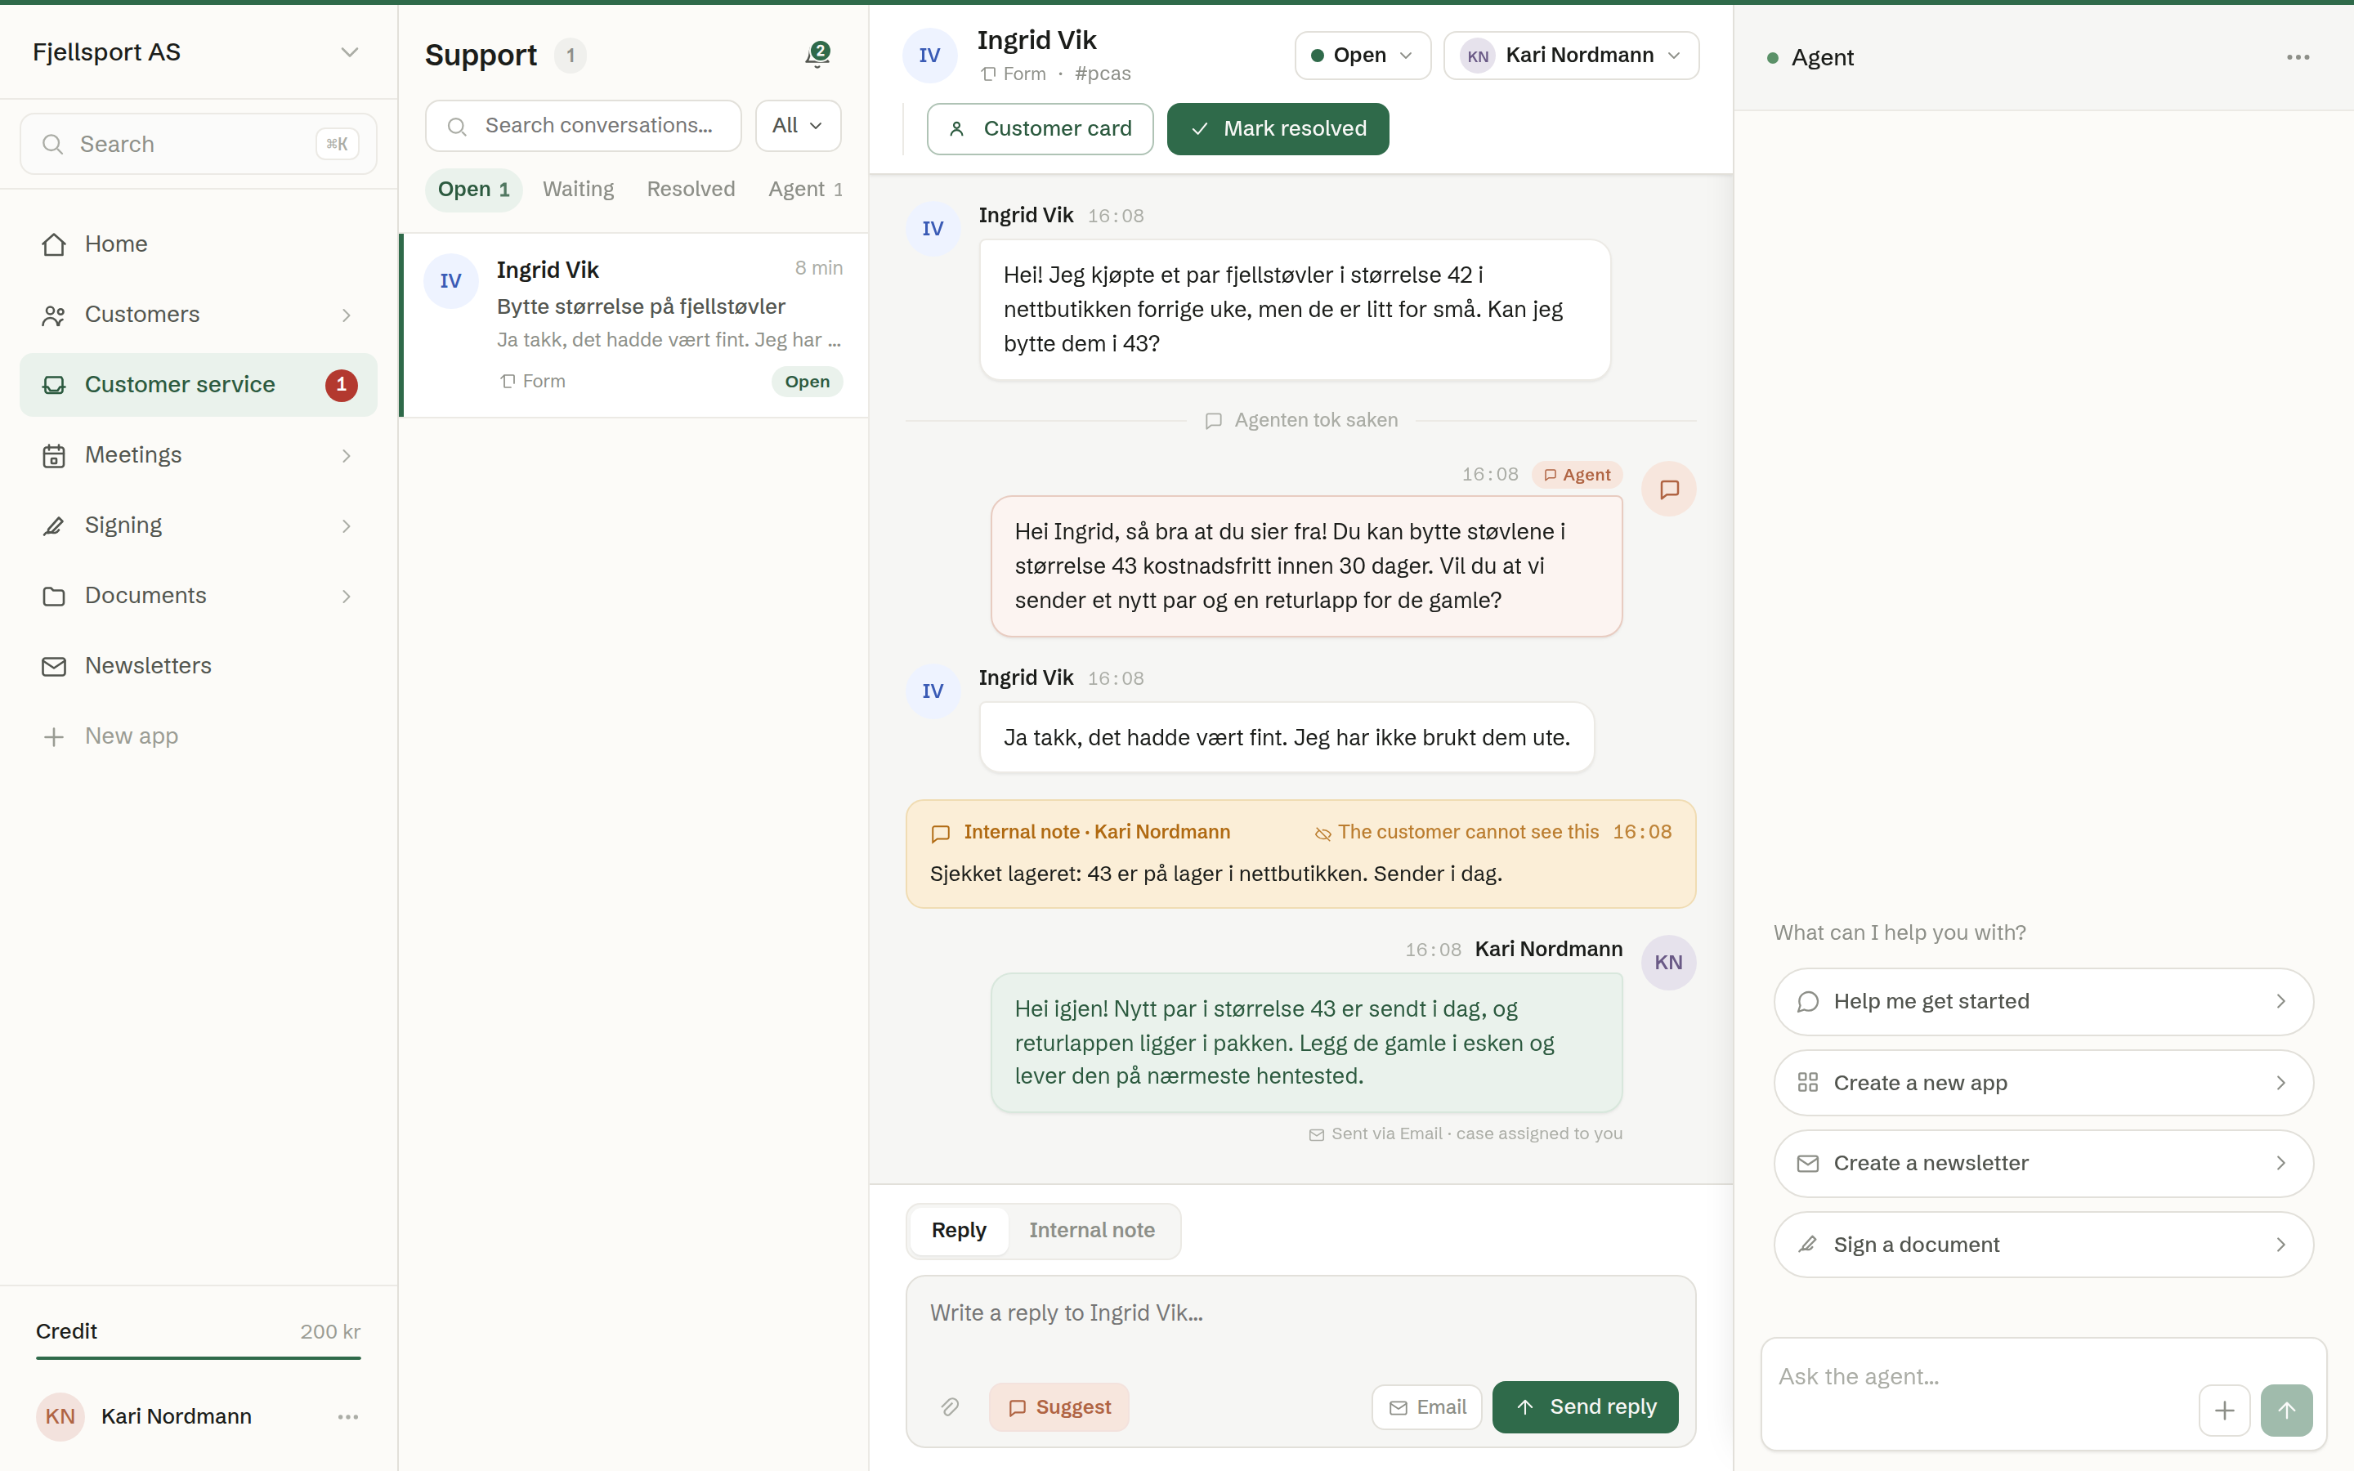Click Create a newsletter suggestion

coord(2043,1164)
